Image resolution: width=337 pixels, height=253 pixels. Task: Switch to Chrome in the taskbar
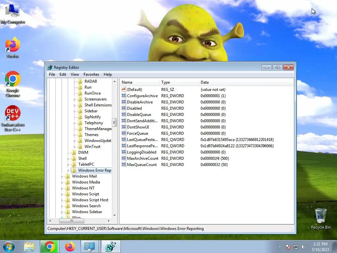click(x=50, y=246)
